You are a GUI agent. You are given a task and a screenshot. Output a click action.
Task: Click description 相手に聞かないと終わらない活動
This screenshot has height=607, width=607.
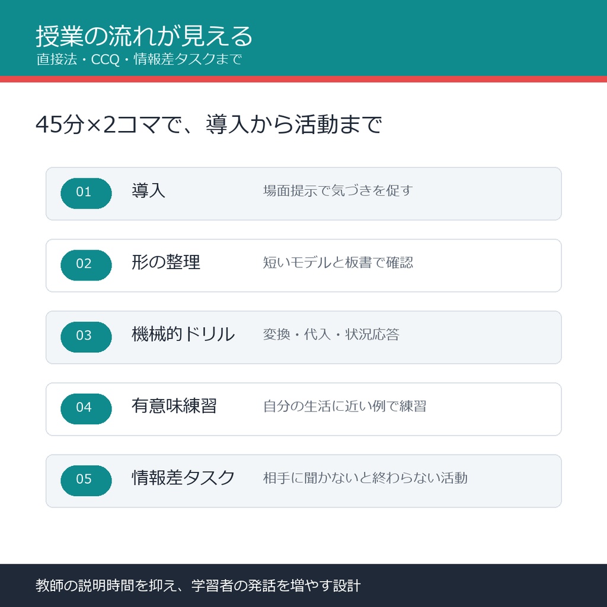(x=365, y=478)
